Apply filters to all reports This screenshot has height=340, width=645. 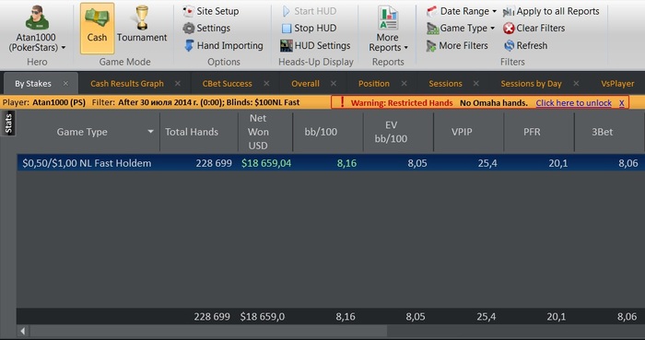coord(551,11)
